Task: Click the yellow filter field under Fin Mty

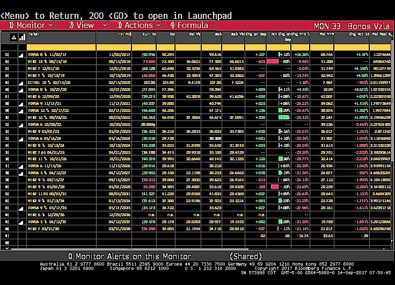Action: tap(114, 47)
